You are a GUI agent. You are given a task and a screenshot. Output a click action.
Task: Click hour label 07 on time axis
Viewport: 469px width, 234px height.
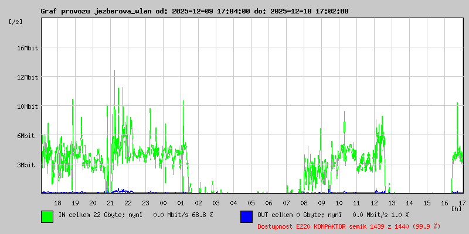[x=287, y=203]
